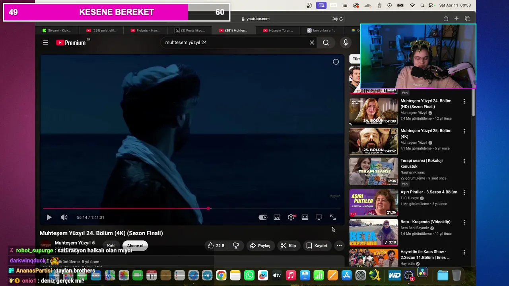This screenshot has height=286, width=509.
Task: Seek using the red video progress bar
Action: [x=192, y=208]
